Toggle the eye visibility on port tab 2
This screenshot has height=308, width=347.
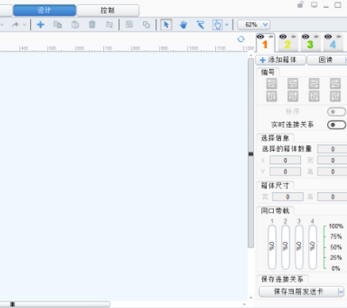tap(283, 37)
